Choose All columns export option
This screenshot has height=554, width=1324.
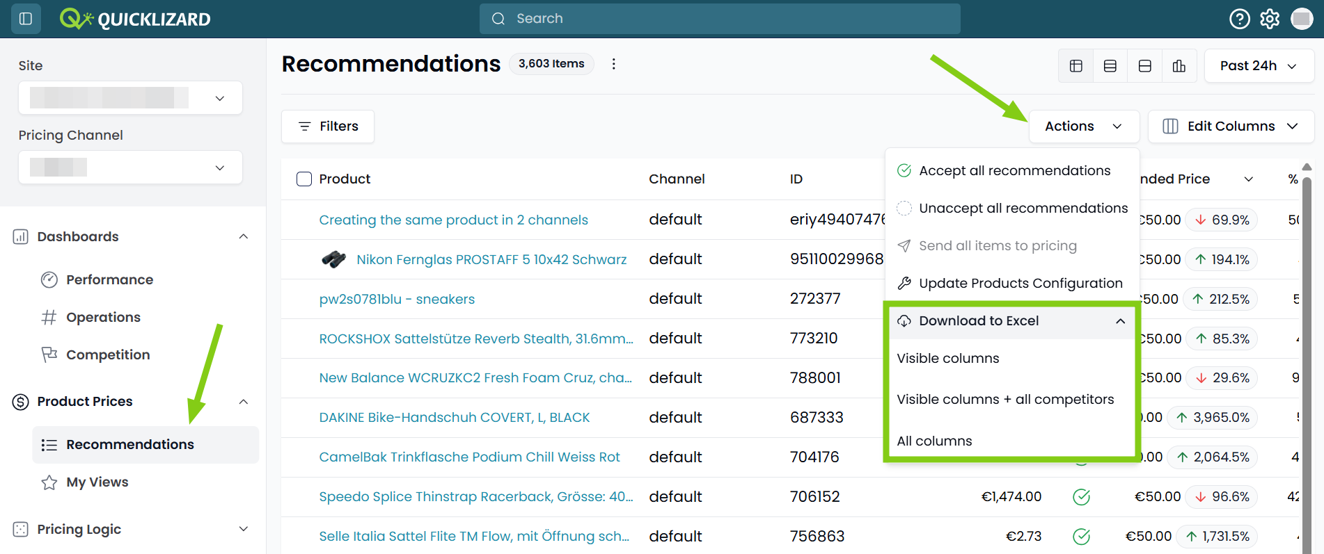[x=934, y=441]
